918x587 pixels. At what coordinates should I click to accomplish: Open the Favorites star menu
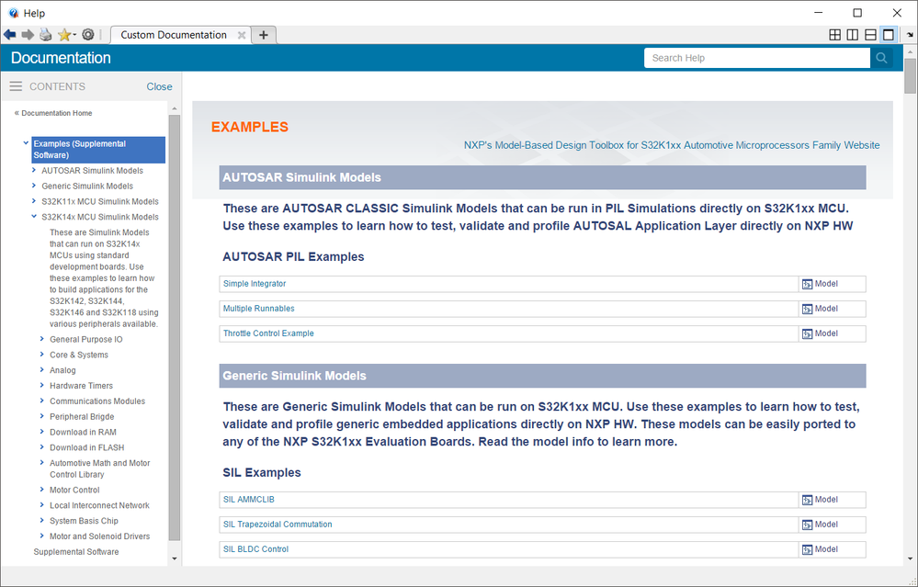[66, 35]
